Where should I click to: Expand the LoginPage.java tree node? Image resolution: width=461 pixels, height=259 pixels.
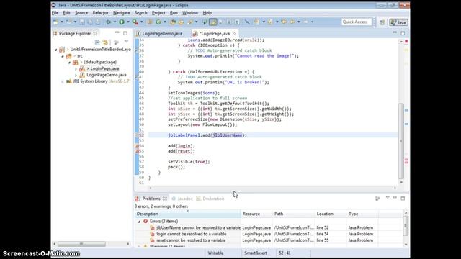76,69
